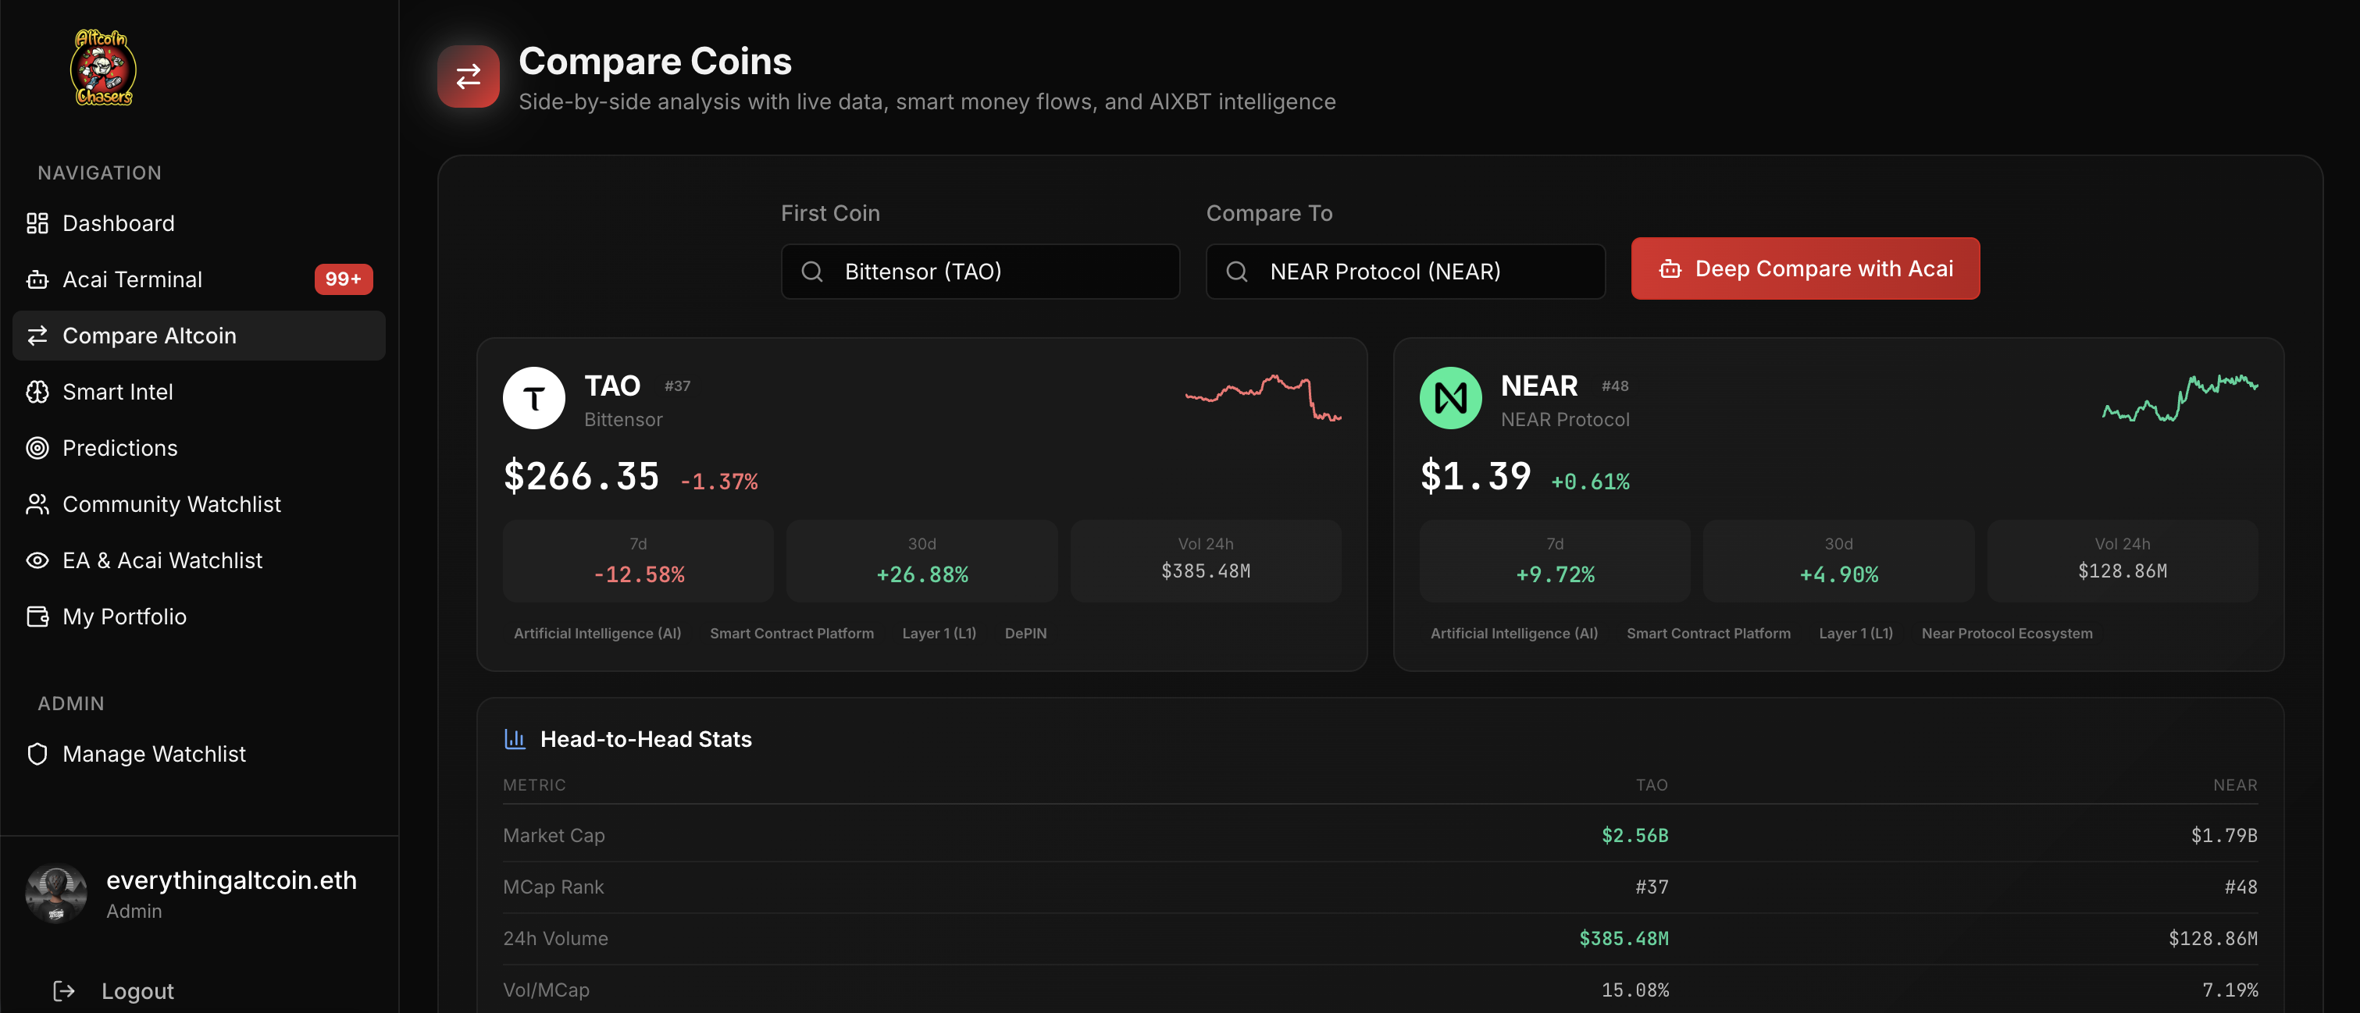This screenshot has height=1013, width=2360.
Task: Click the EA & Acai Watchlist eye icon
Action: tap(37, 560)
